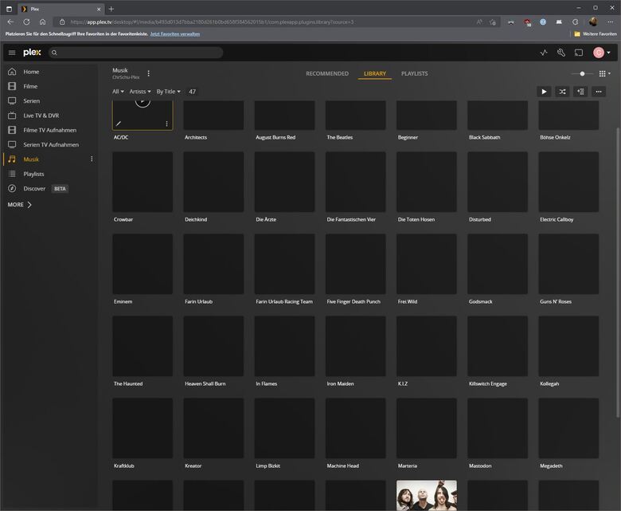Click the Plex search field
The width and height of the screenshot is (621, 511).
click(135, 53)
